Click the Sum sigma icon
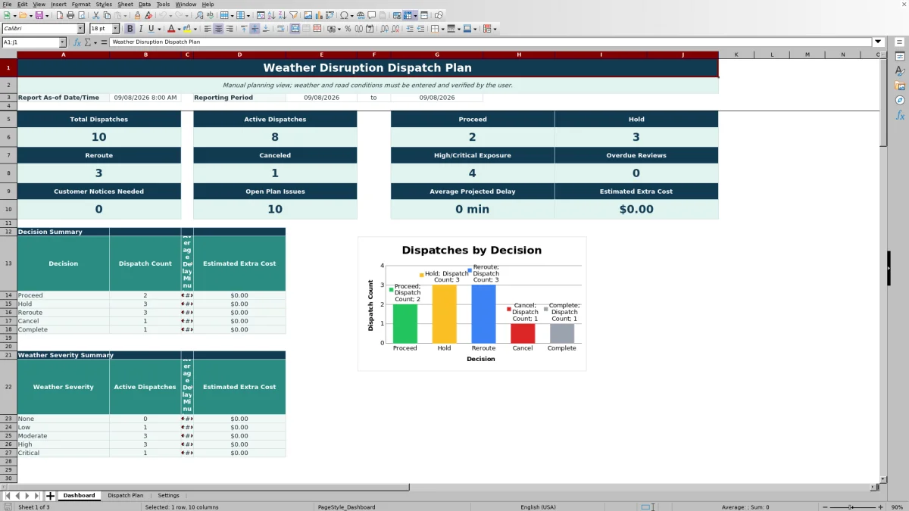Viewport: 909px width, 511px height. (89, 42)
